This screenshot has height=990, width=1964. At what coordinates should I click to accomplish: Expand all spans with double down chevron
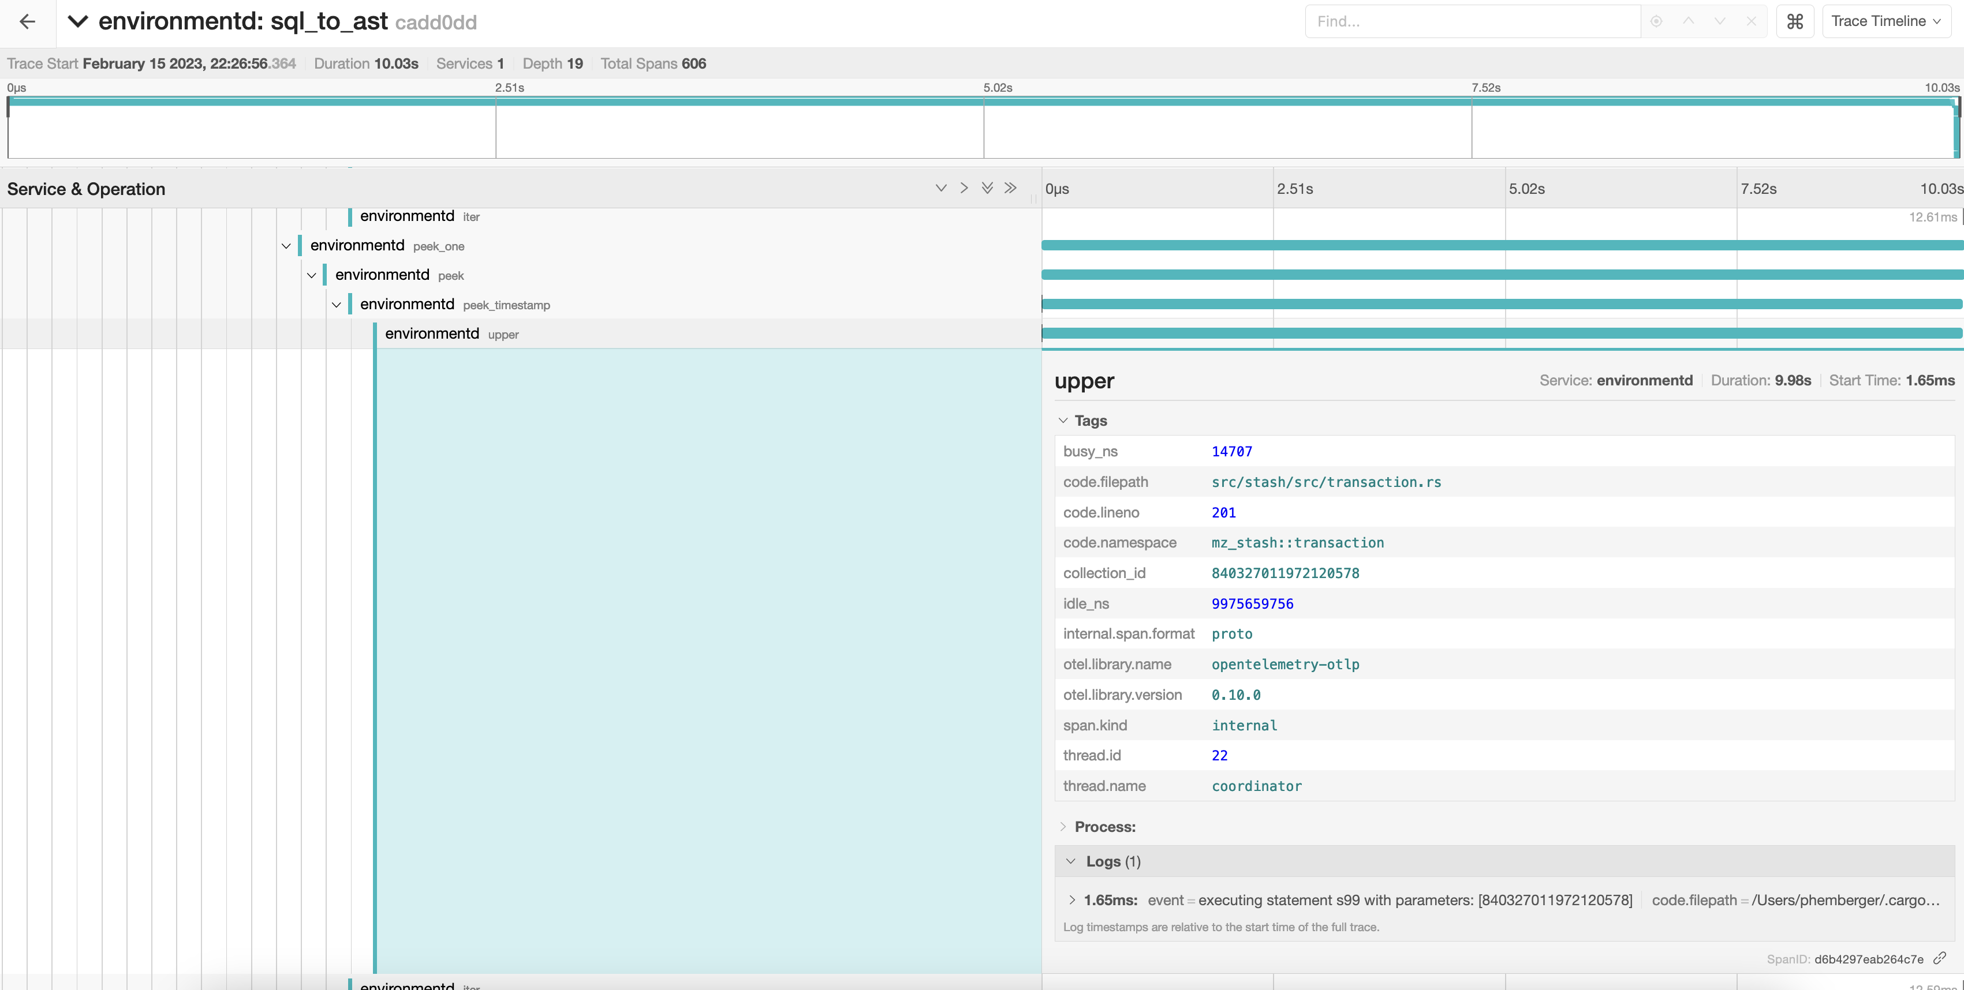tap(987, 188)
